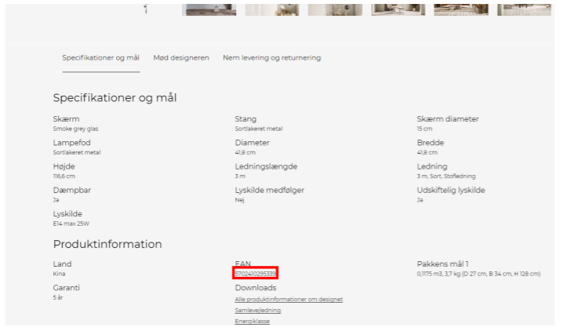Download the Samlevejledning document
The image size is (566, 331).
[x=258, y=311]
